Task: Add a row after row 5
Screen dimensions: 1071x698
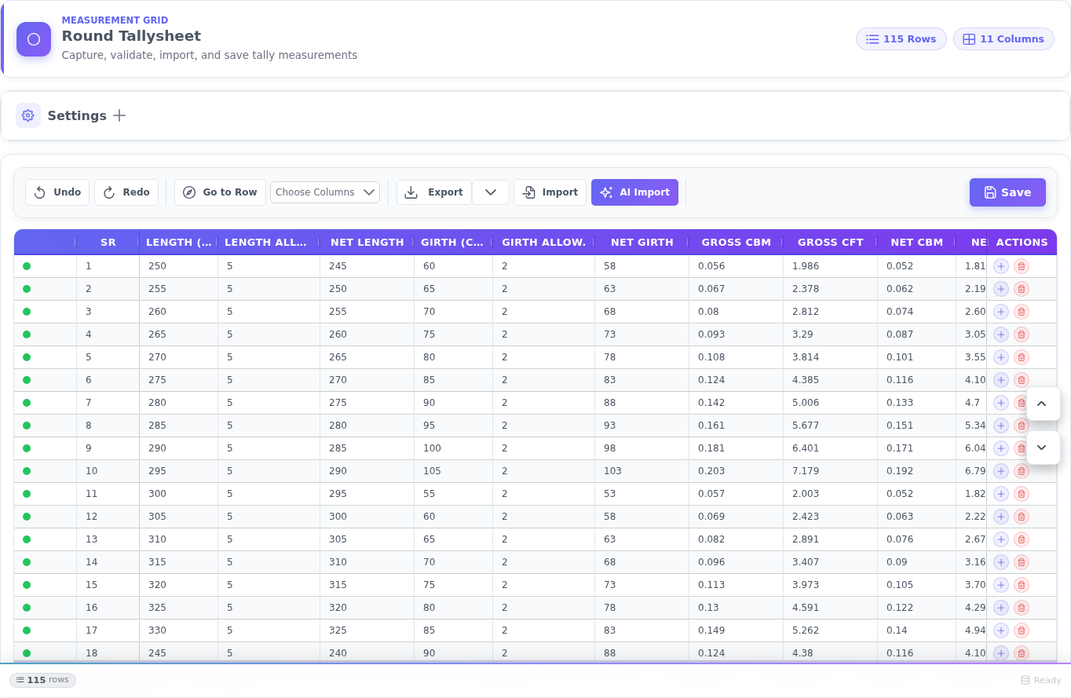Action: pos(1001,357)
